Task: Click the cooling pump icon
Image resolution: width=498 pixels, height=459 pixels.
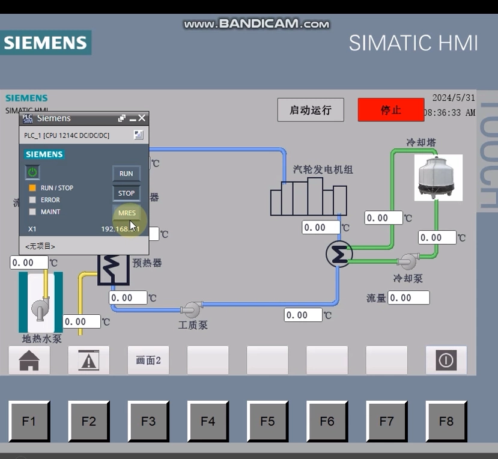Action: 408,261
